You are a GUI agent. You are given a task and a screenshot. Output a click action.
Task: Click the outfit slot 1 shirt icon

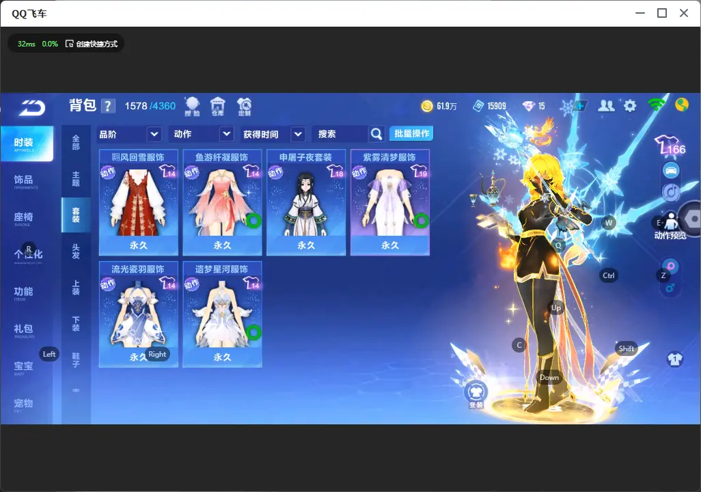(x=674, y=359)
